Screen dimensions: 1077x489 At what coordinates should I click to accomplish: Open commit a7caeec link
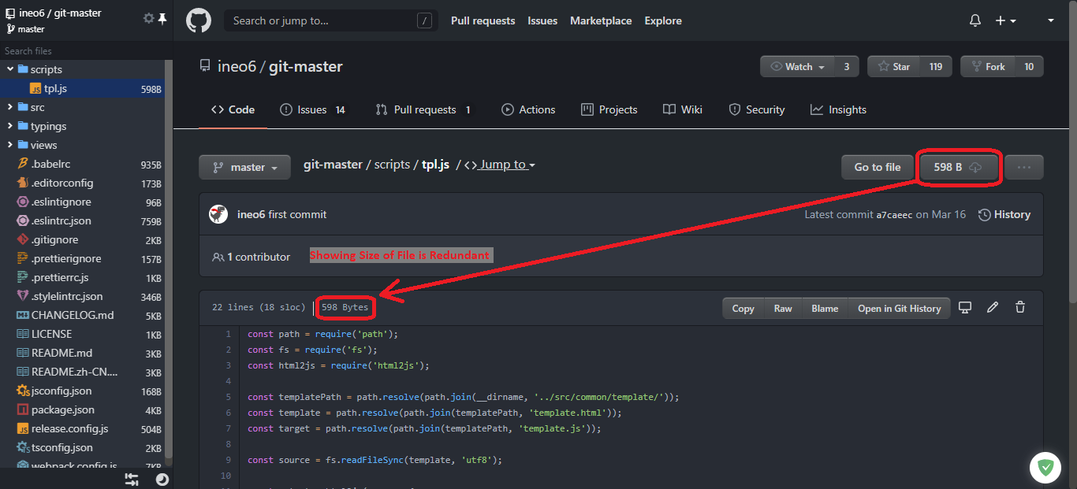pos(894,215)
